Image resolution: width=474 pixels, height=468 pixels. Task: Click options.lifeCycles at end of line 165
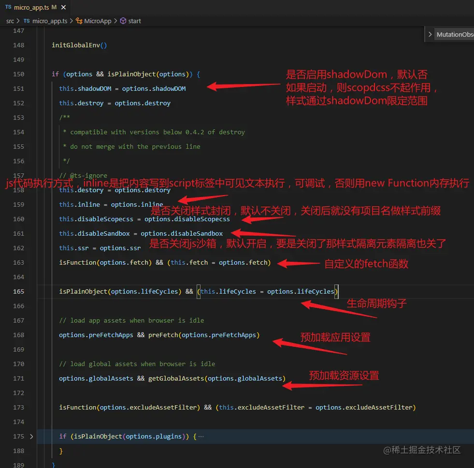[301, 292]
